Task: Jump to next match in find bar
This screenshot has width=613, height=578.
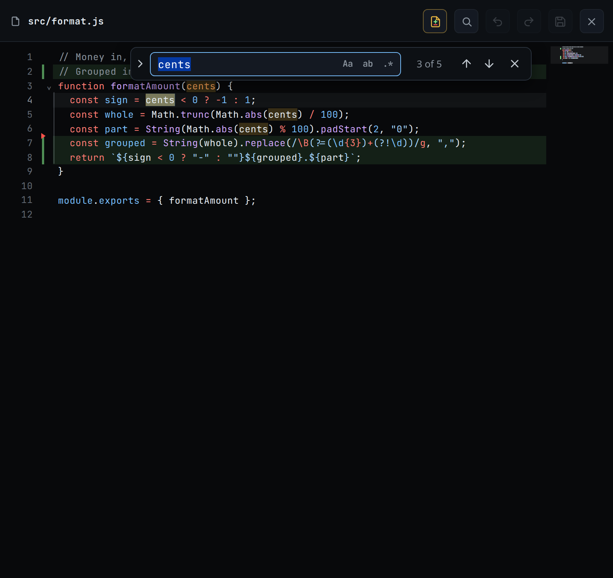Action: (489, 64)
